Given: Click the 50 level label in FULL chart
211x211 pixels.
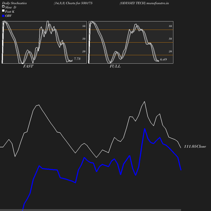Looking at the screenshot, I should click(x=170, y=39).
